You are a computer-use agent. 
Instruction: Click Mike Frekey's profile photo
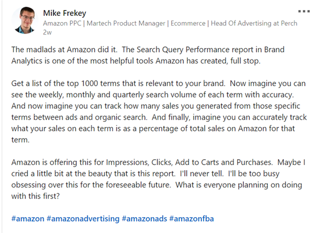(25, 20)
